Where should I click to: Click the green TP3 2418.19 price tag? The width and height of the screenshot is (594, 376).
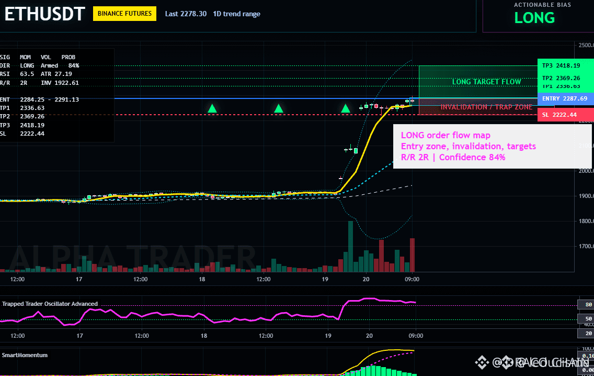point(565,65)
